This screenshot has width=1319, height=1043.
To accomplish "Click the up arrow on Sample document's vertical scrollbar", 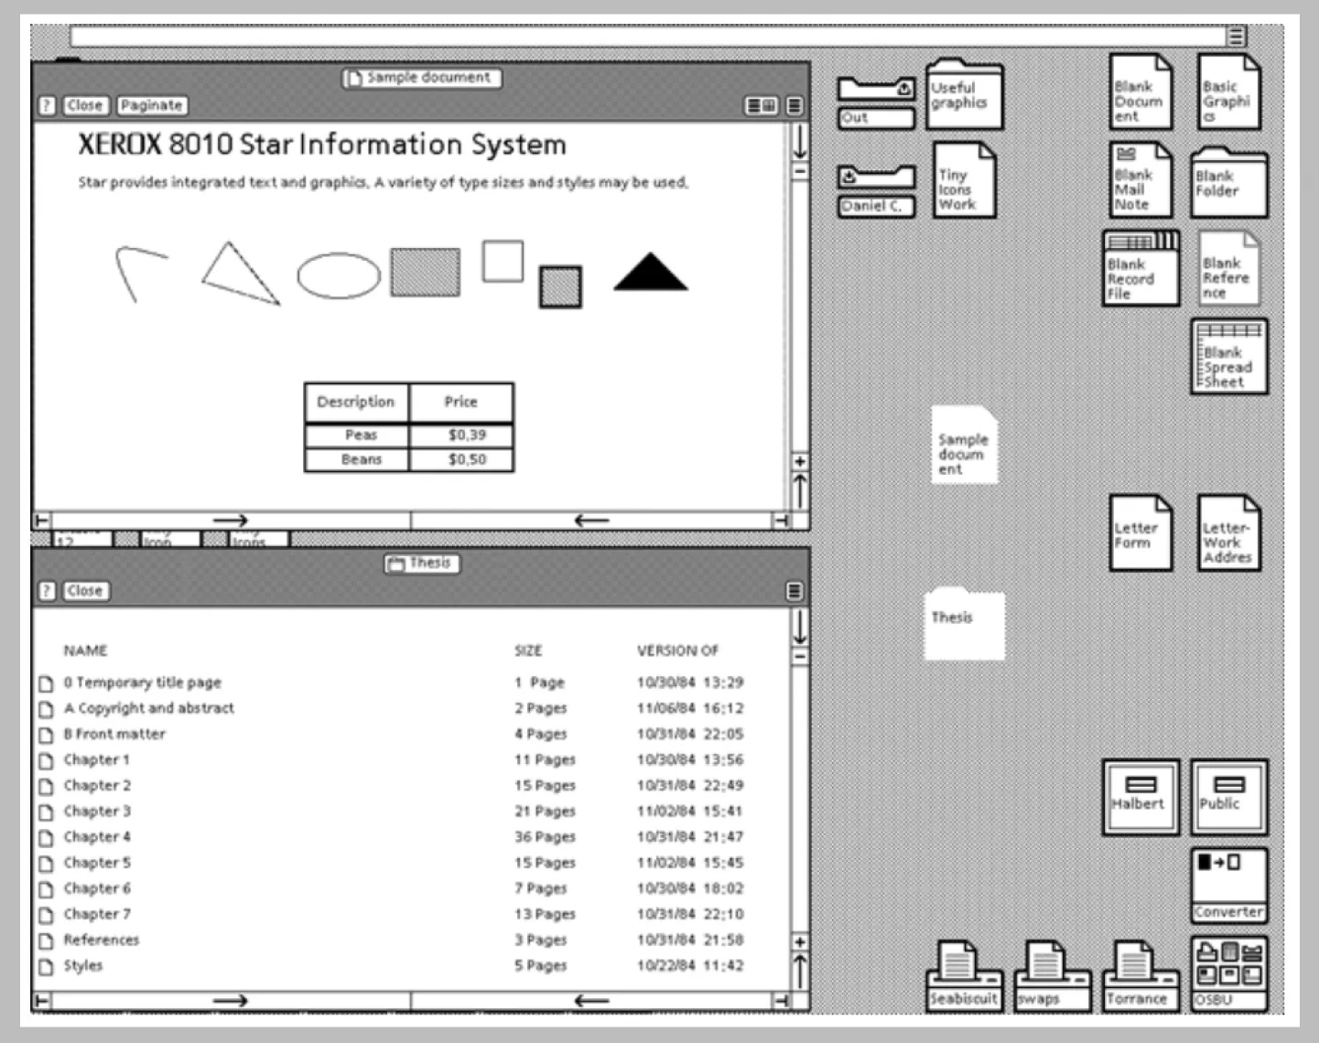I will click(799, 490).
